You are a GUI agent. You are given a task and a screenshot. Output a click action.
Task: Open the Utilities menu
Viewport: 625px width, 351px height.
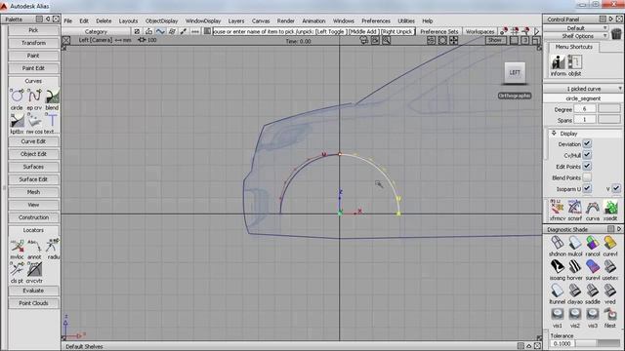[x=406, y=20]
